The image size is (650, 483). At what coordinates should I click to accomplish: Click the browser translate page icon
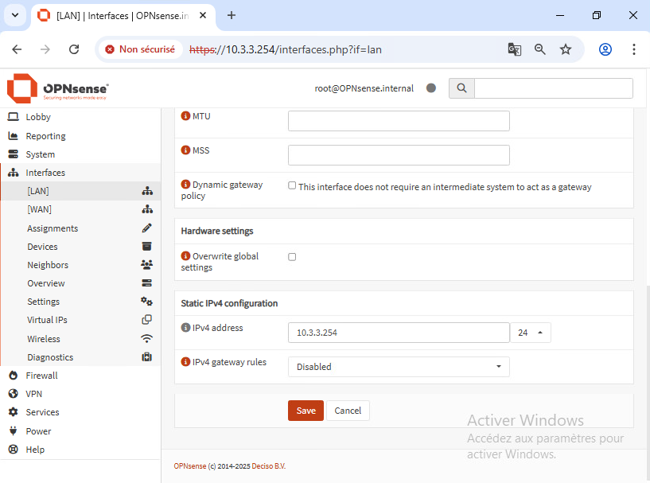click(x=515, y=49)
